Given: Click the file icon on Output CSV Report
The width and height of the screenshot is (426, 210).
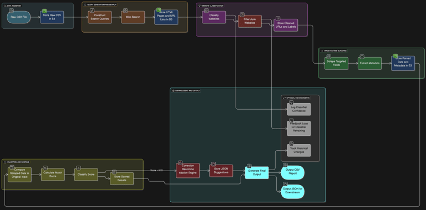Looking at the screenshot, I should pos(285,165).
